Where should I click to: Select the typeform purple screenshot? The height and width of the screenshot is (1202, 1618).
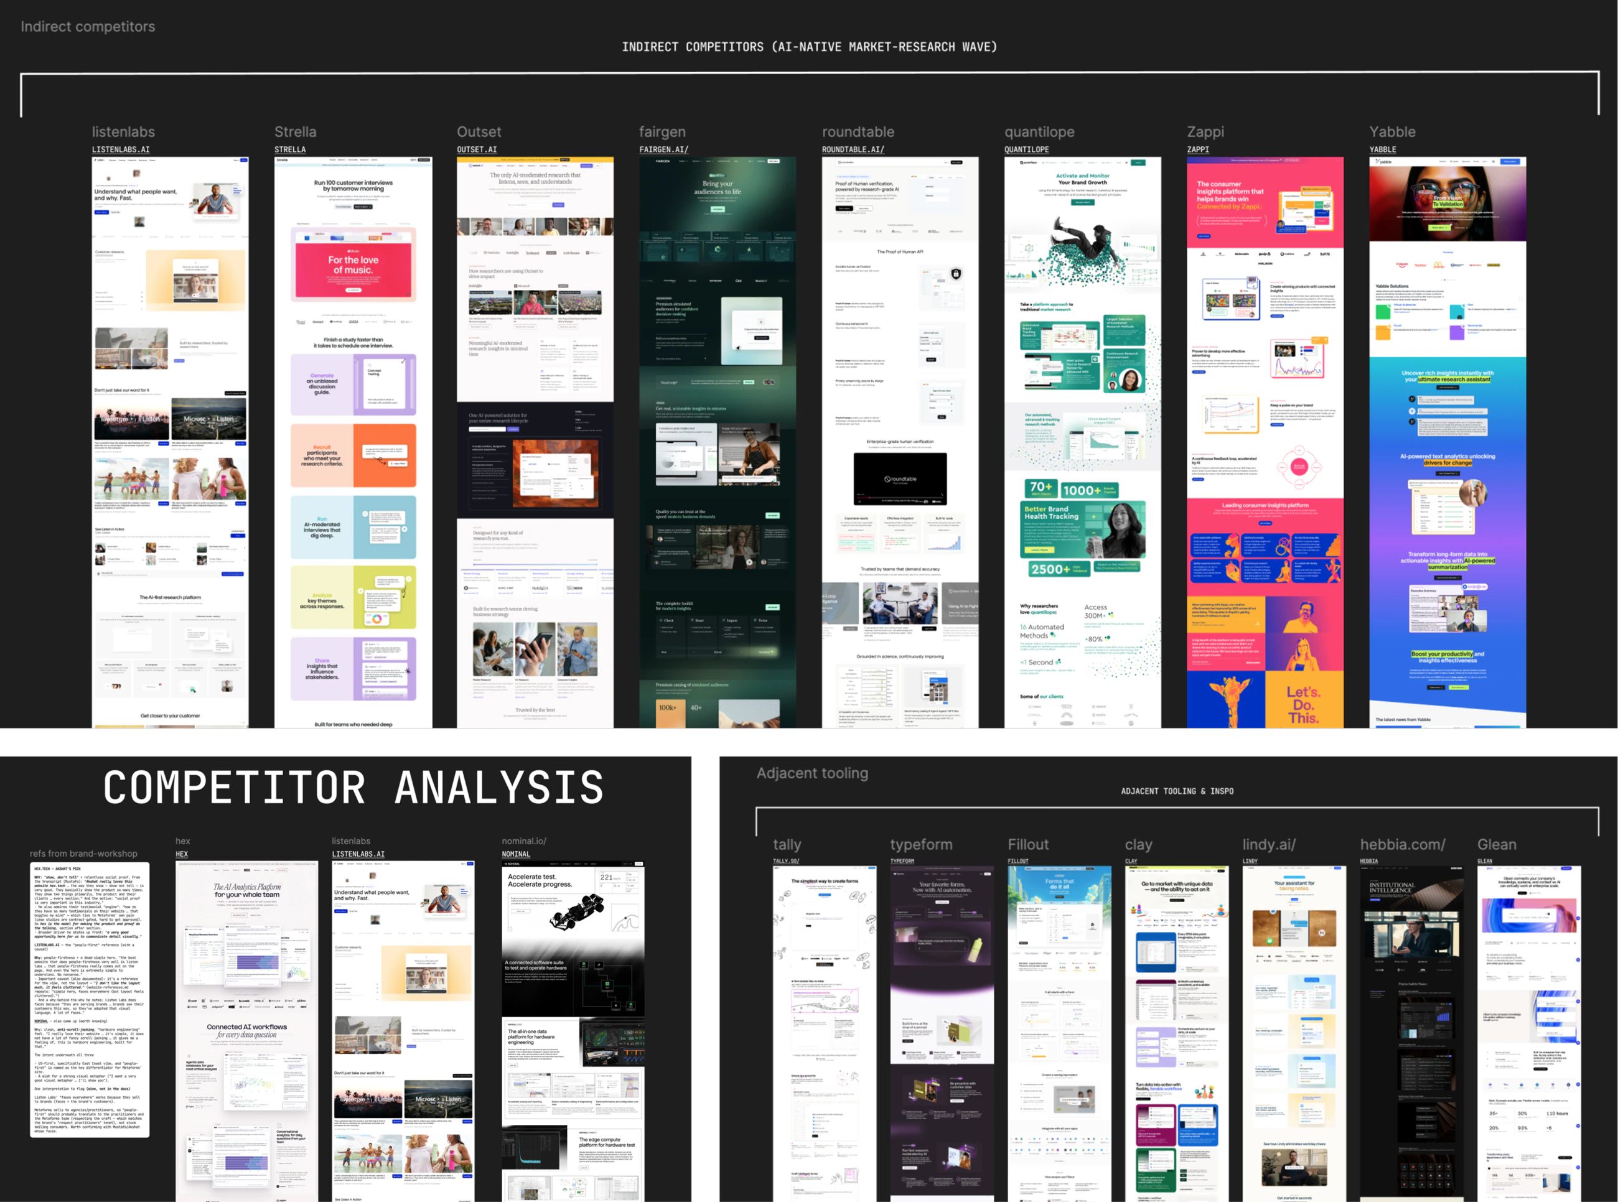click(942, 1033)
